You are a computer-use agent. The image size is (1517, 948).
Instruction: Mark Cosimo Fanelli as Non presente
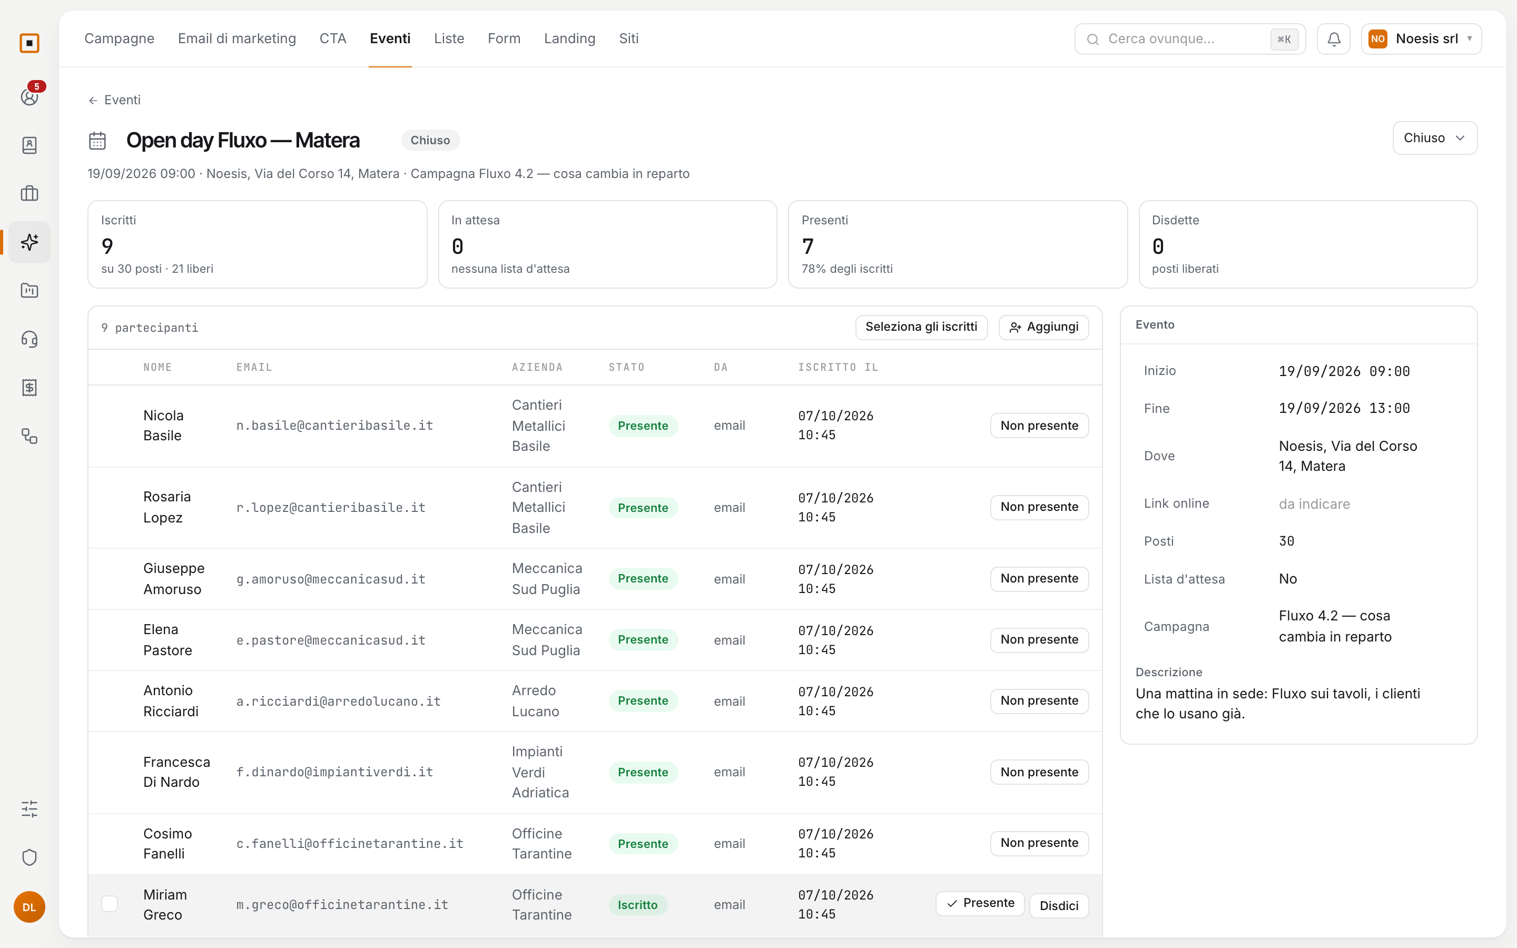coord(1039,843)
